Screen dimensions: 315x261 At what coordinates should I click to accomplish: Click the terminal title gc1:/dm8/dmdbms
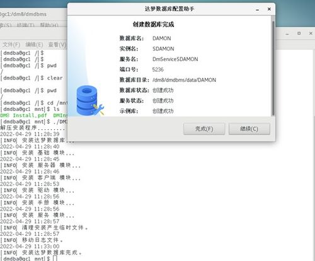23,14
